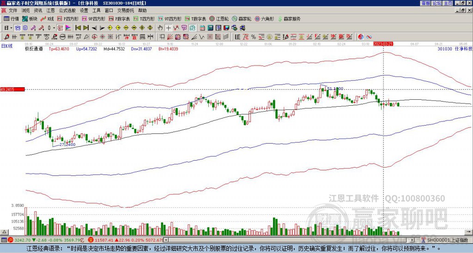Open the 赢家轮 wheel tool
The height and width of the screenshot is (253, 473).
[x=242, y=18]
